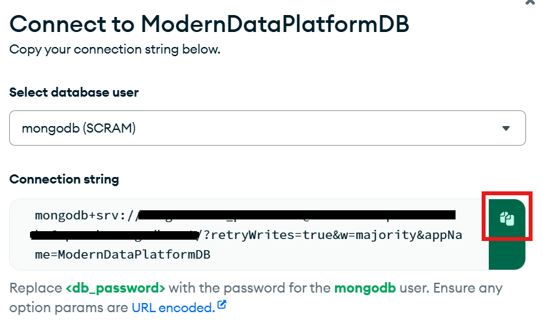The height and width of the screenshot is (320, 543).
Task: Click the external link icon beside URL encoded
Action: pos(222,305)
